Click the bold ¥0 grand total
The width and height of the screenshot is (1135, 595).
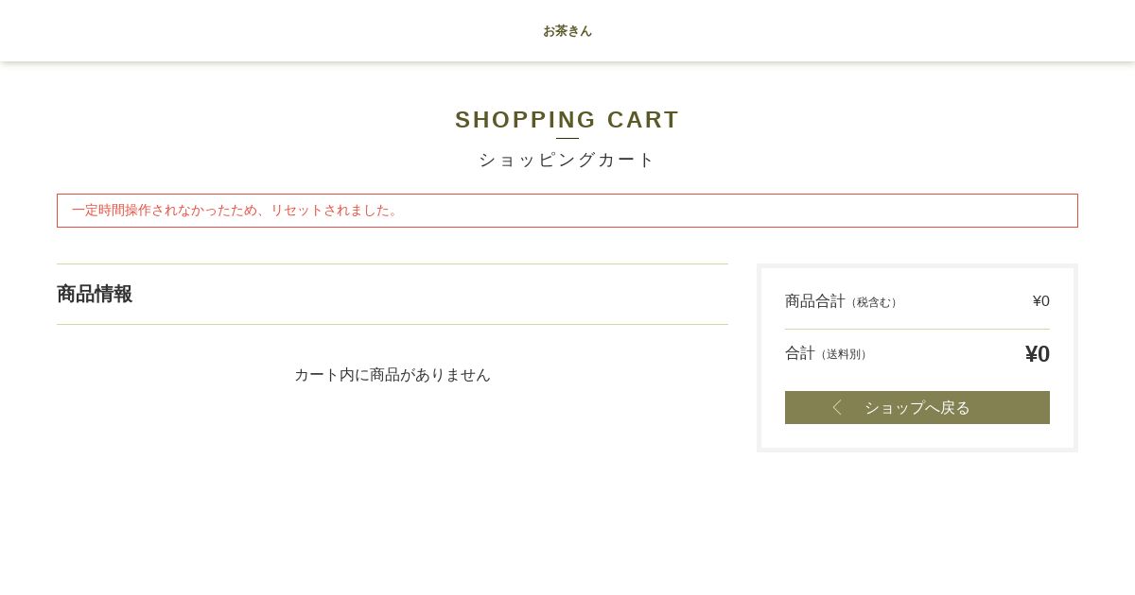[x=1038, y=354]
